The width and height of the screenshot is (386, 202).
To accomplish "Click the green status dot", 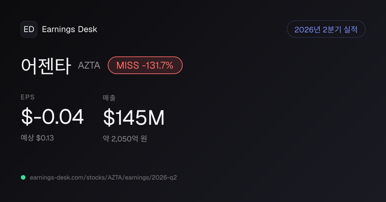I will (23, 177).
